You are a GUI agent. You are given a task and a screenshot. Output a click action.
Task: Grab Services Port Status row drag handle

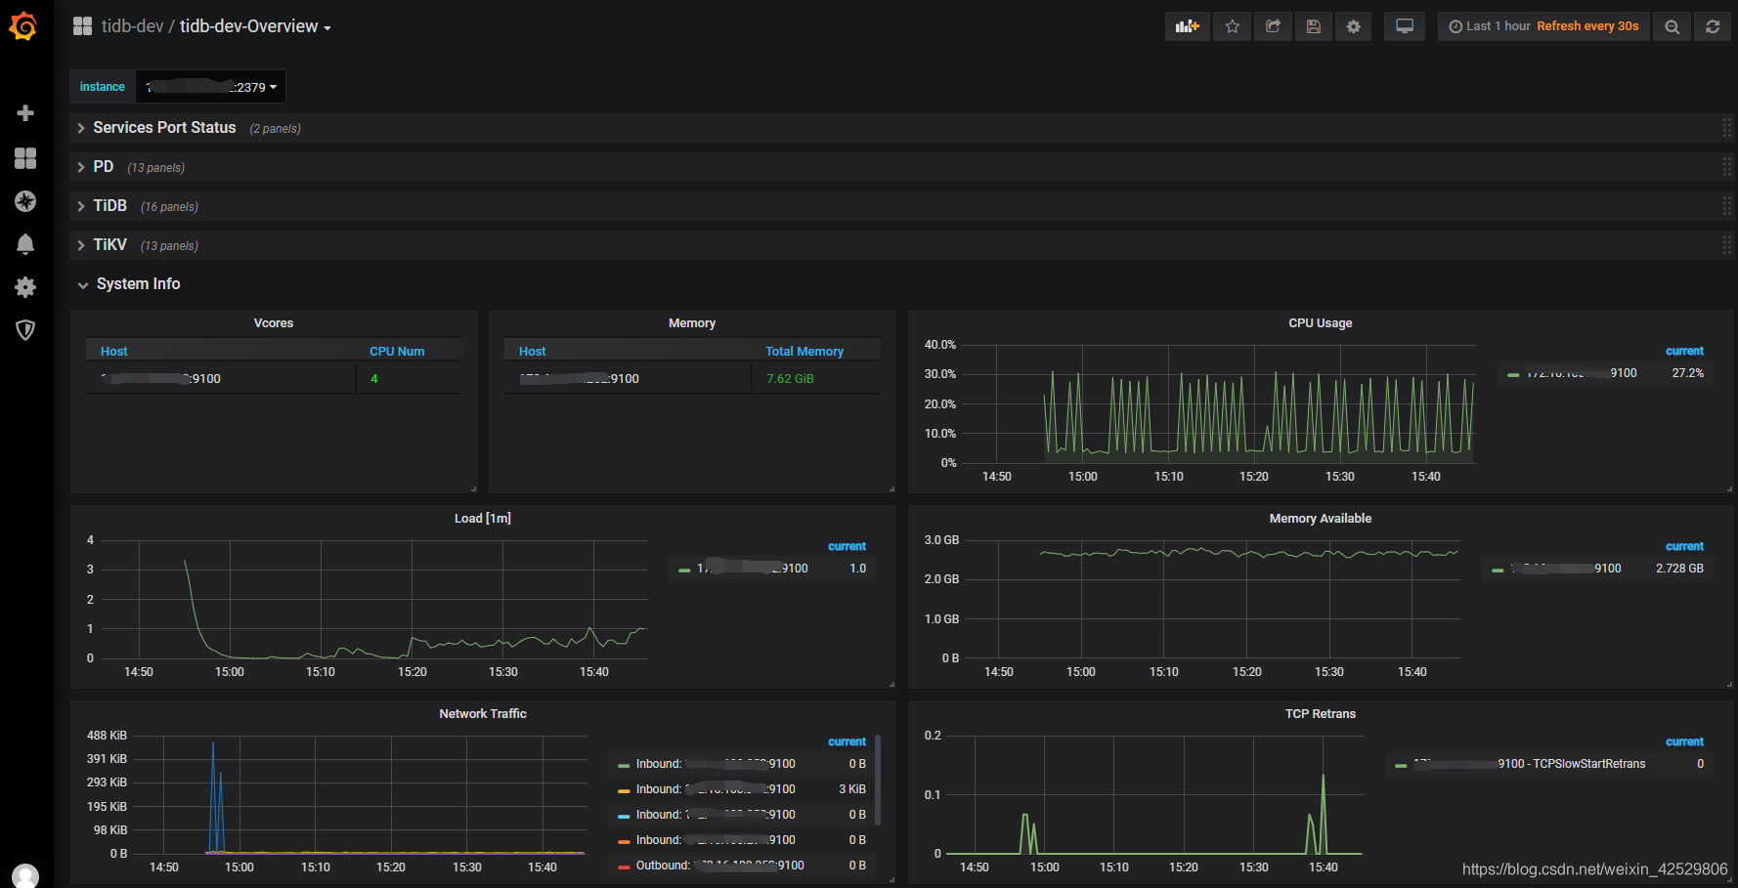(x=1726, y=128)
